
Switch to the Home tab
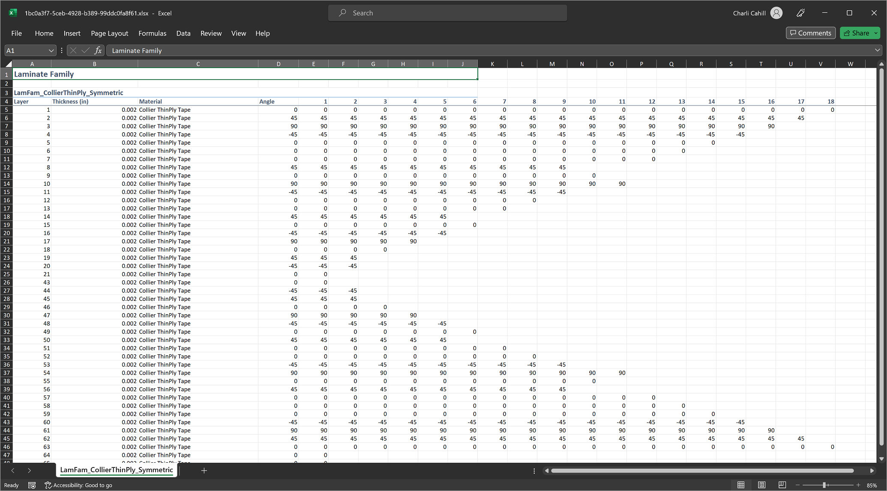tap(44, 33)
